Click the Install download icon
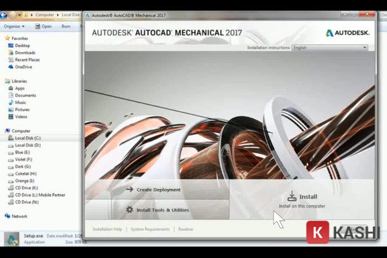 [x=292, y=196]
